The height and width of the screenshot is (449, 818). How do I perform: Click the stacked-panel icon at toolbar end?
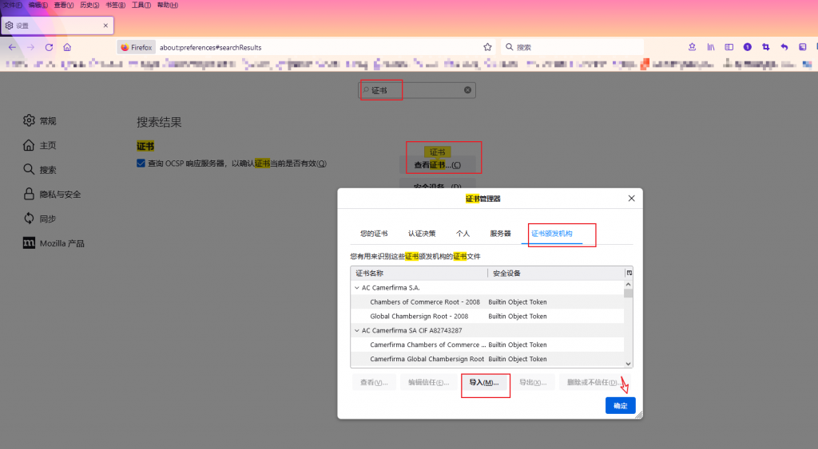pyautogui.click(x=802, y=47)
